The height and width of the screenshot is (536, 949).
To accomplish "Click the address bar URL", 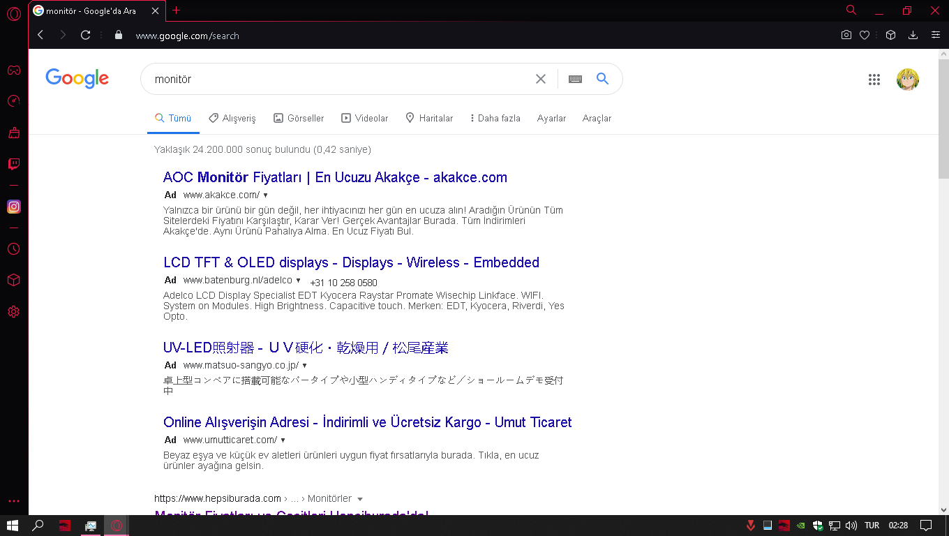I will [187, 36].
